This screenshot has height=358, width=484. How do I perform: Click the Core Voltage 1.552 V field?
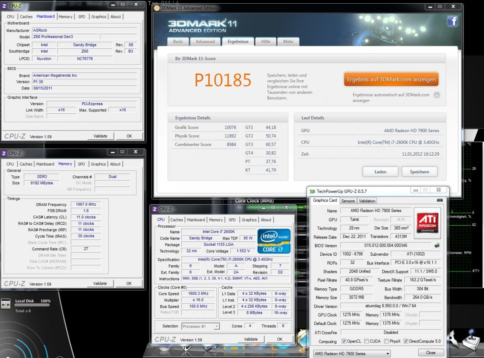click(x=244, y=251)
